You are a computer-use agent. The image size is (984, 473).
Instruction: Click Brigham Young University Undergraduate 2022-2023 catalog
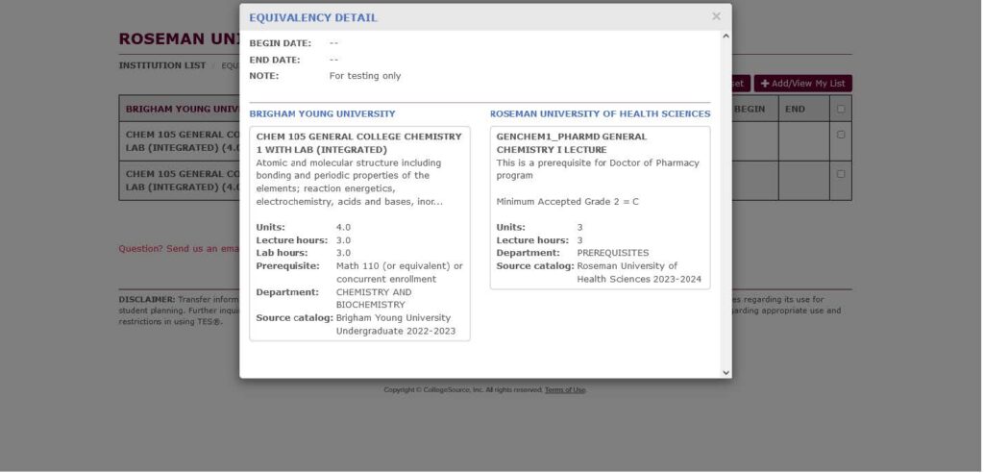[395, 325]
